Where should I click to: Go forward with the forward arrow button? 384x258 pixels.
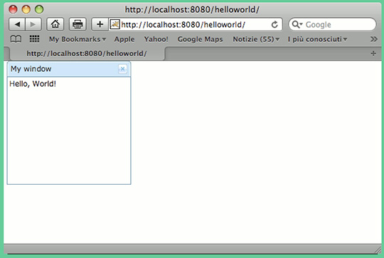(33, 24)
